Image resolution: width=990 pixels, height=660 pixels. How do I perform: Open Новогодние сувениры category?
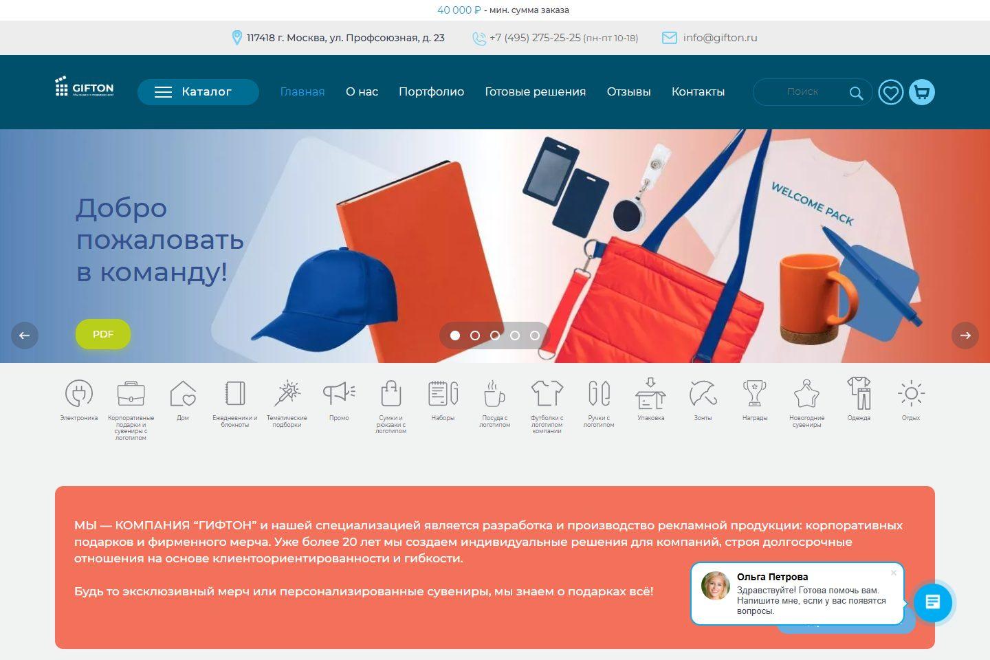pos(807,394)
